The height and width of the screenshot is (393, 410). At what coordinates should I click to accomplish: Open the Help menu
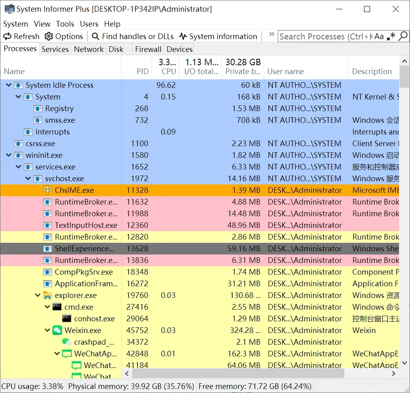(112, 24)
